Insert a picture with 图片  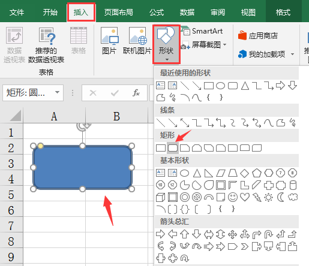coord(109,41)
